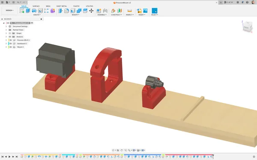Switch to the SHEET METAL tab
The width and height of the screenshot is (257, 160).
pos(62,6)
